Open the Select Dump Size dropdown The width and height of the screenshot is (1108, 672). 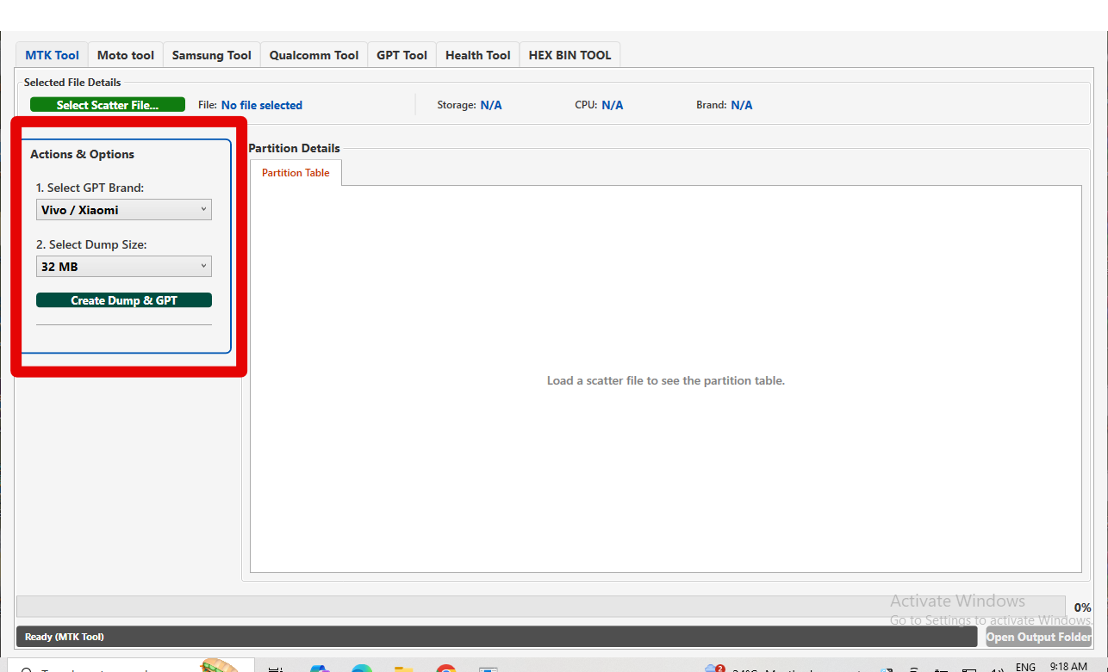click(x=124, y=267)
